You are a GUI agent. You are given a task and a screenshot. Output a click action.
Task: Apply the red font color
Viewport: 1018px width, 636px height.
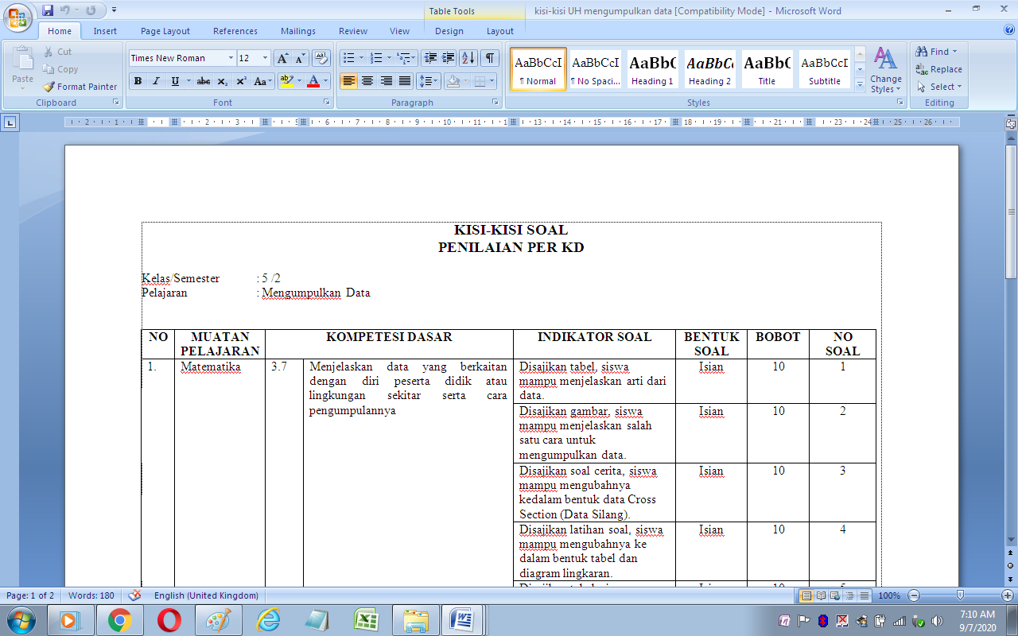tap(313, 81)
